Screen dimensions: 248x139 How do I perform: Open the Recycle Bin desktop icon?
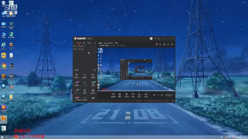pos(3,4)
